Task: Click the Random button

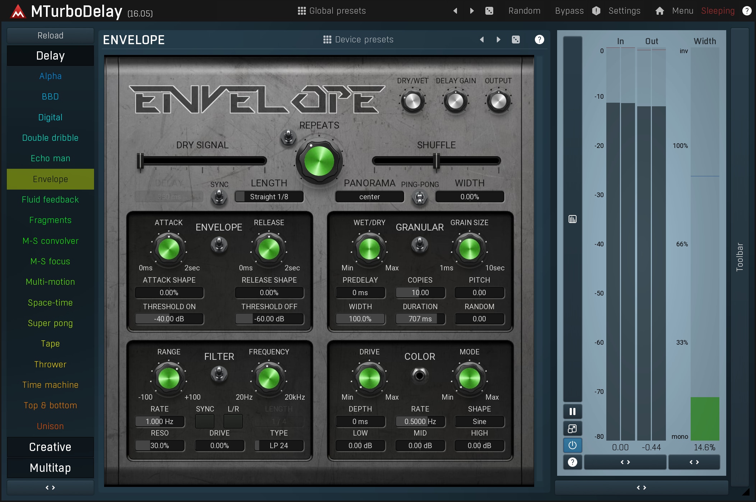Action: point(524,11)
